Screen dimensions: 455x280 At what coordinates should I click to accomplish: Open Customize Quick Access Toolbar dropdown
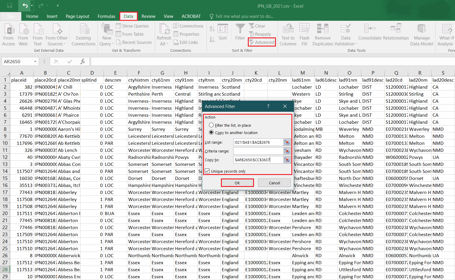(x=58, y=6)
